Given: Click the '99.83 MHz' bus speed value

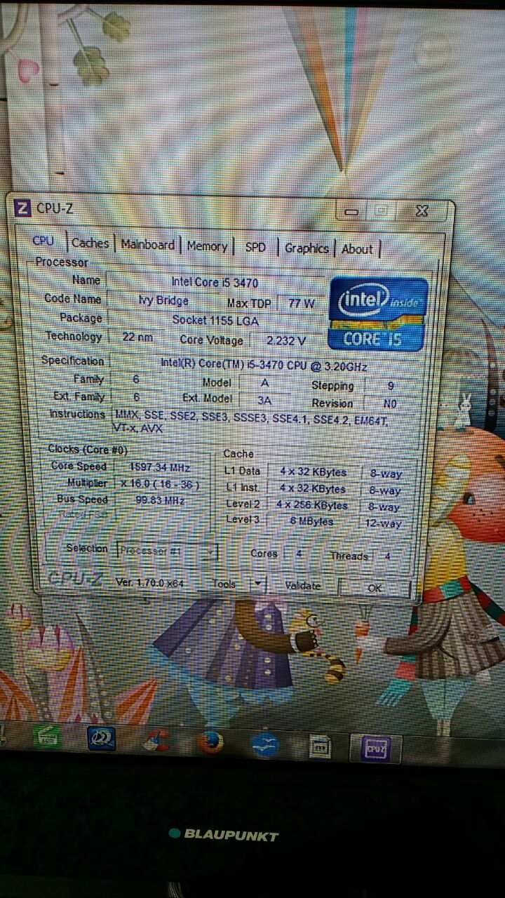Looking at the screenshot, I should (x=159, y=500).
